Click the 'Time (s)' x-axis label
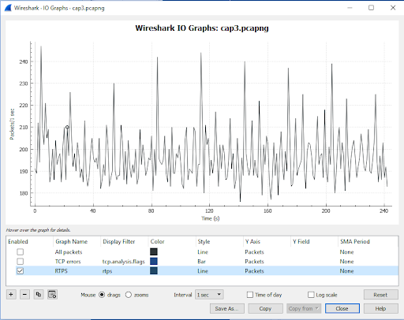The height and width of the screenshot is (320, 404). point(211,218)
